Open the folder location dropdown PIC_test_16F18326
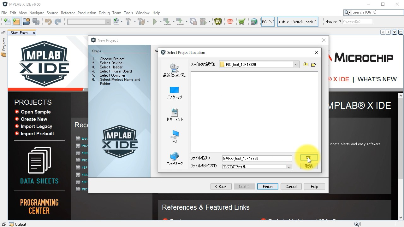 (259, 64)
